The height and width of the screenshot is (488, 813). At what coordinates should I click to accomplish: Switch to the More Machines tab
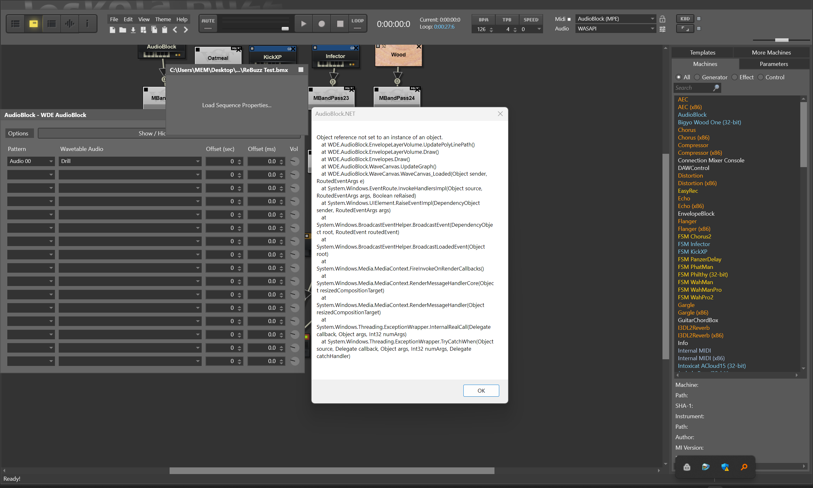771,53
